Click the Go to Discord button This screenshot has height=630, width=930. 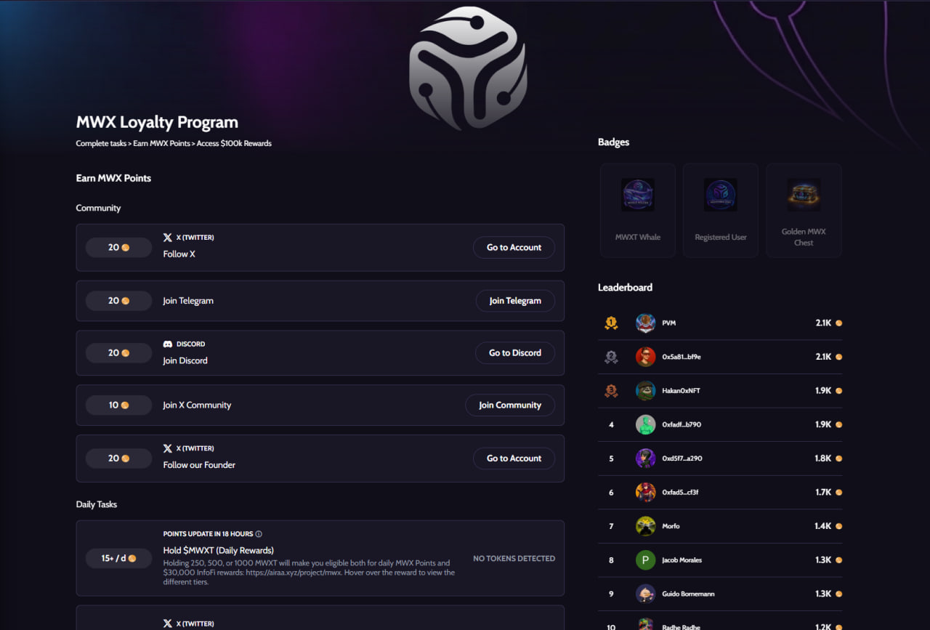[515, 353]
